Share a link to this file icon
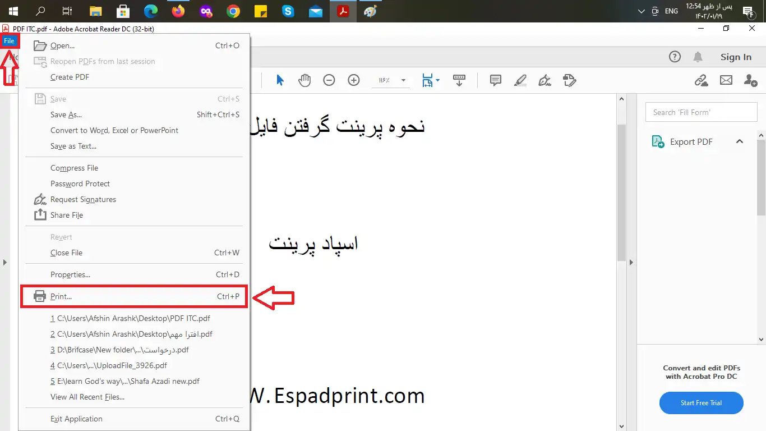Screen dimensions: 766x431 (702, 80)
